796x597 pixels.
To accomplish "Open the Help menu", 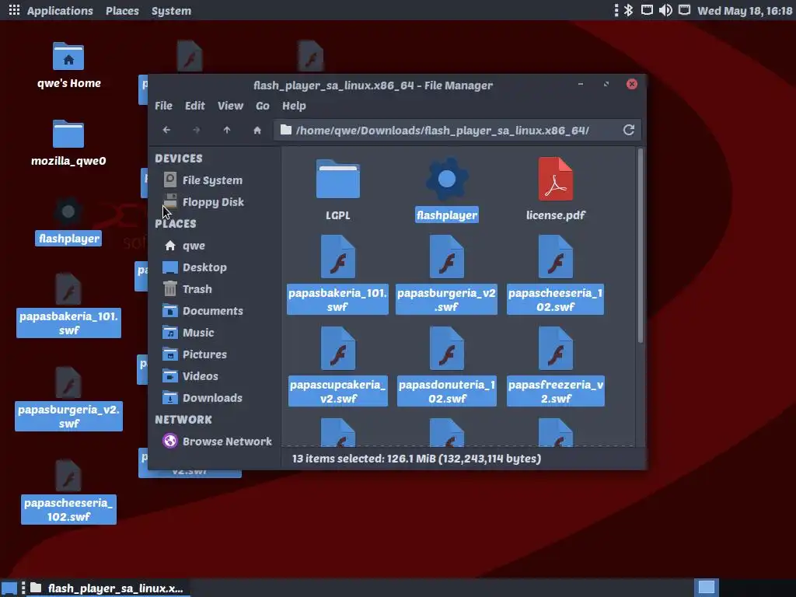I will click(294, 106).
